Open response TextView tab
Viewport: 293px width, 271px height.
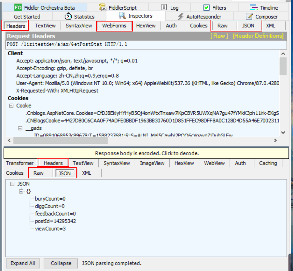click(x=83, y=163)
